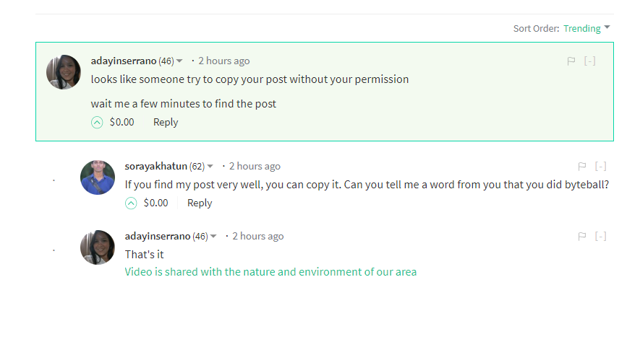Image resolution: width=640 pixels, height=347 pixels.
Task: Collapse the top adayinserrano comment thread
Action: [x=590, y=61]
